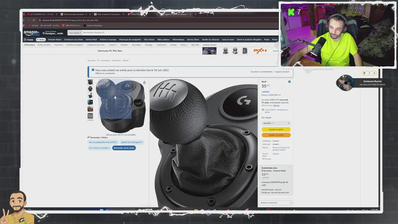Ask Rufus Est-ce compatible avec la PS5
The image size is (398, 224).
tap(103, 142)
